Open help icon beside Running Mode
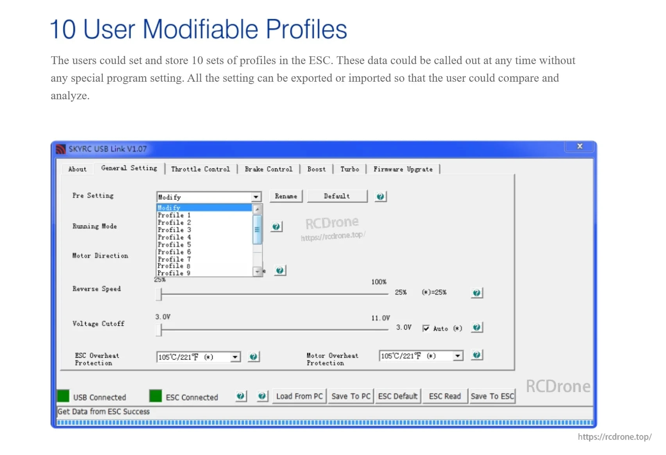Viewport: 666px width, 455px height. click(276, 226)
